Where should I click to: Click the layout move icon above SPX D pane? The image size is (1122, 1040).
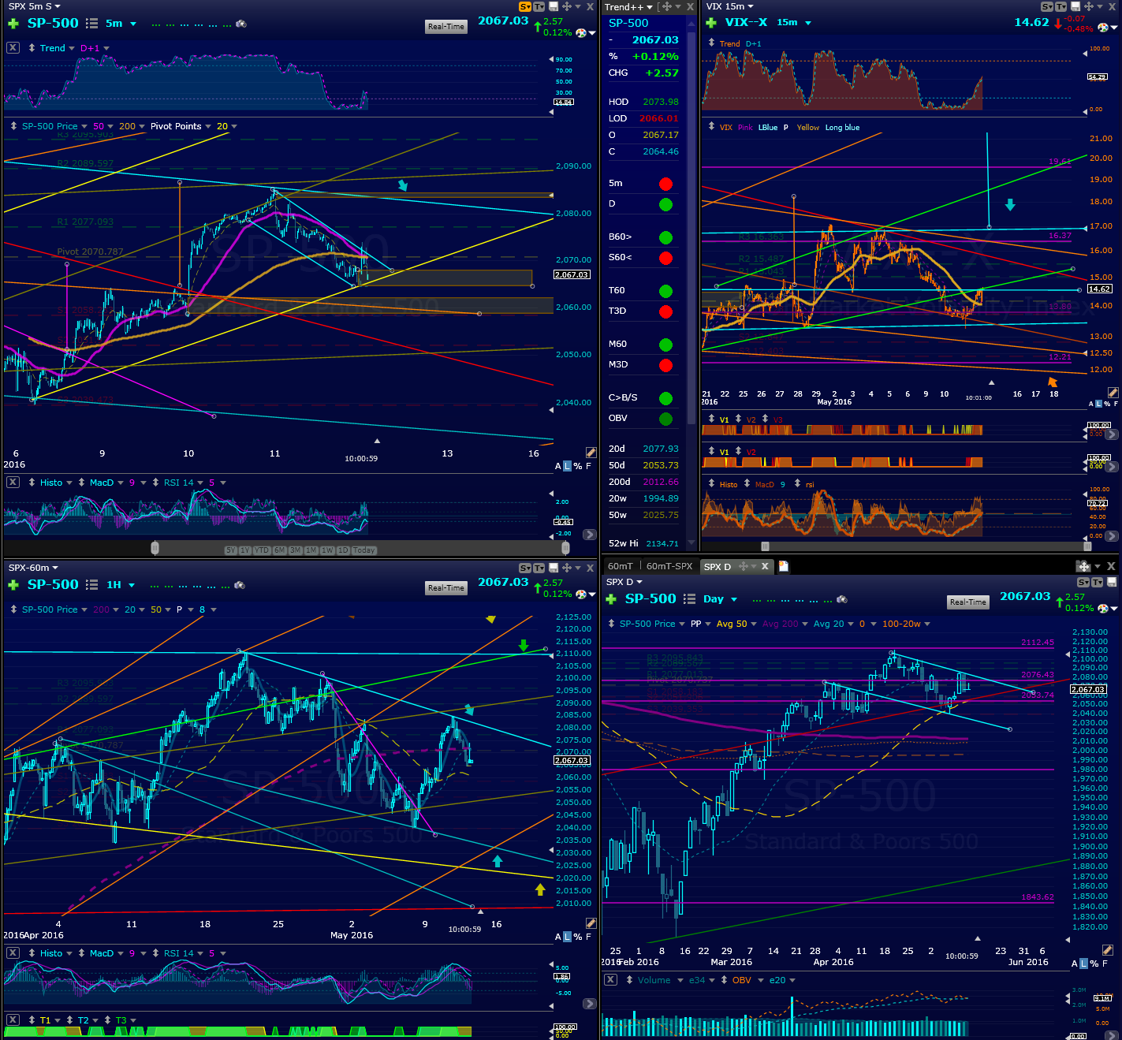click(1083, 566)
